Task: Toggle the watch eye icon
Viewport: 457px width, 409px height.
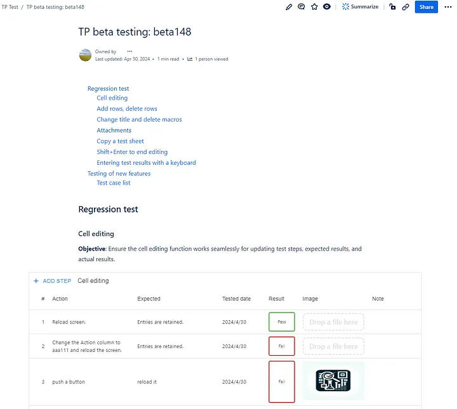Action: click(x=327, y=7)
